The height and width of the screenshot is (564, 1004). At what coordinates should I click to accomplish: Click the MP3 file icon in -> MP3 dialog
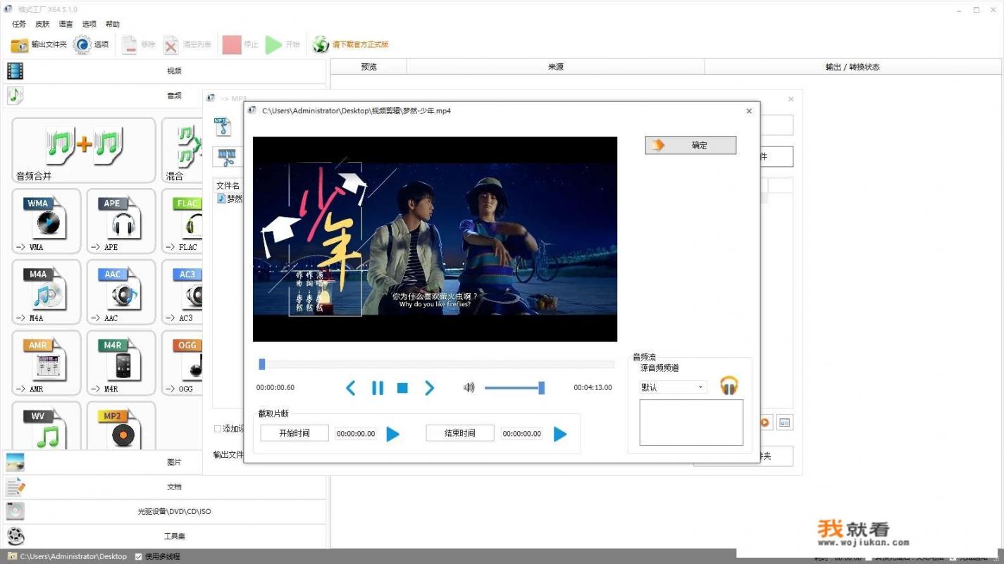[x=223, y=127]
